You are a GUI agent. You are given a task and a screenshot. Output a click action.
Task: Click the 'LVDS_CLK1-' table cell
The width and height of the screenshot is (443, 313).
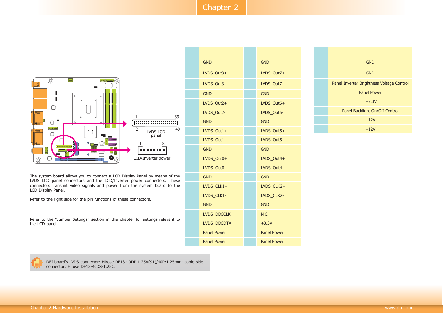coord(221,196)
